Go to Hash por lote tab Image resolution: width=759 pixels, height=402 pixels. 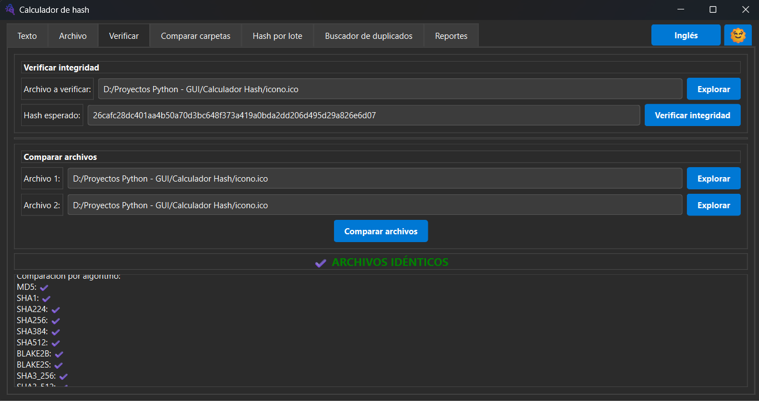pos(277,36)
